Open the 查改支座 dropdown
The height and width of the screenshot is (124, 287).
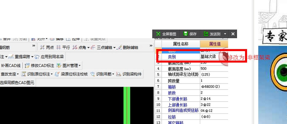click(18, 74)
